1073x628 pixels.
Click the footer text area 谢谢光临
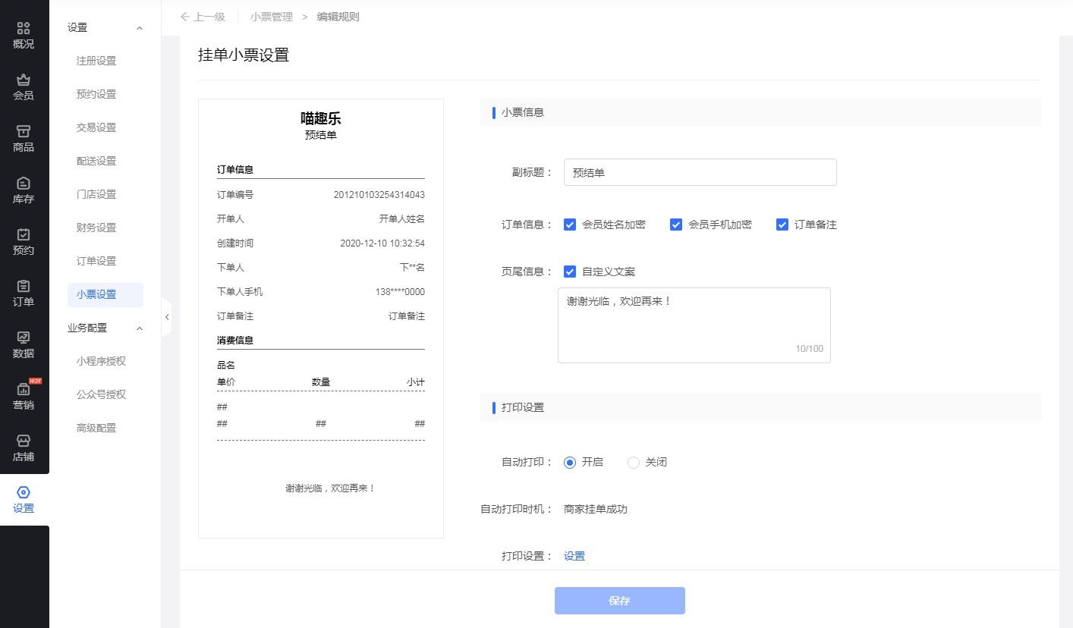(x=694, y=325)
